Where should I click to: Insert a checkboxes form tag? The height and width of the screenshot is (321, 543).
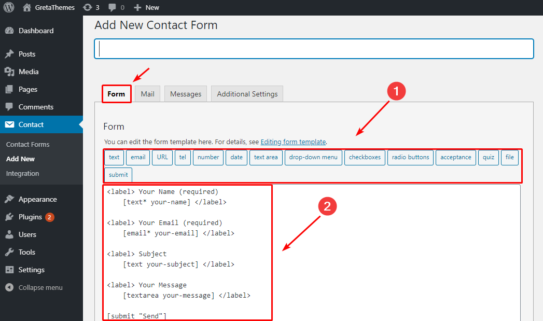[365, 157]
